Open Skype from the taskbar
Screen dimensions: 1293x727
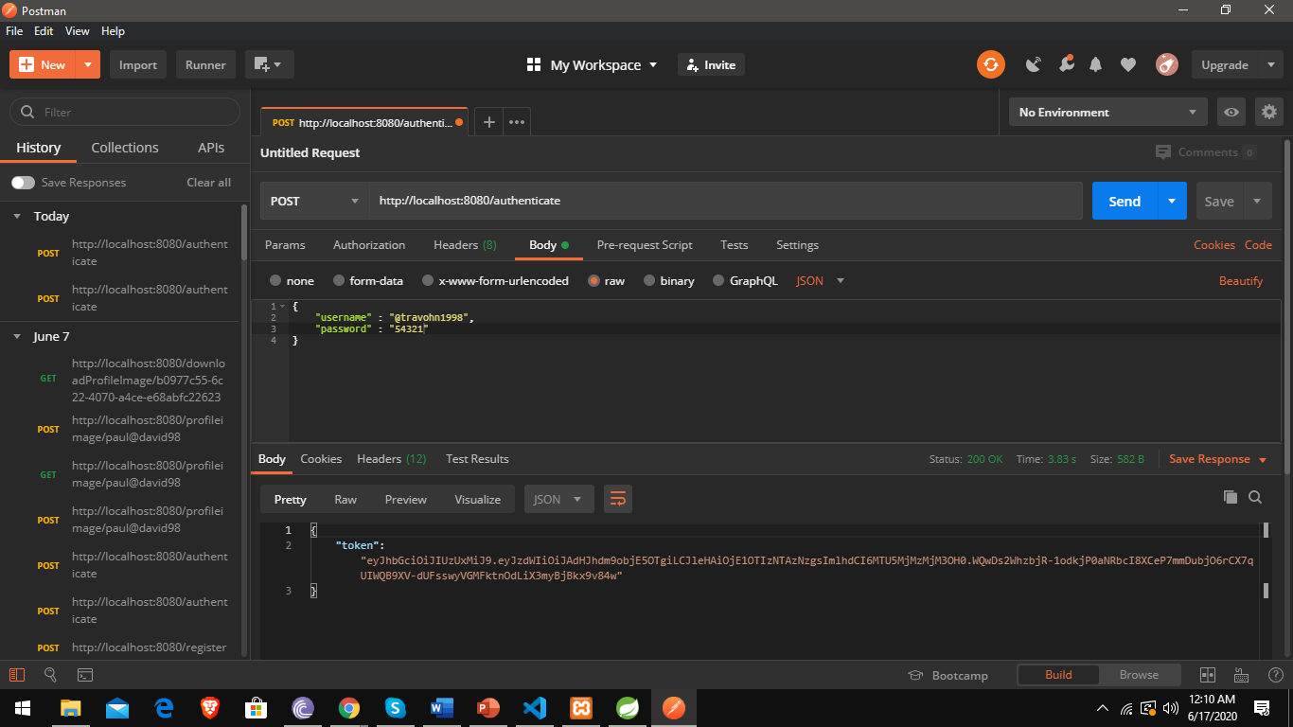(396, 707)
